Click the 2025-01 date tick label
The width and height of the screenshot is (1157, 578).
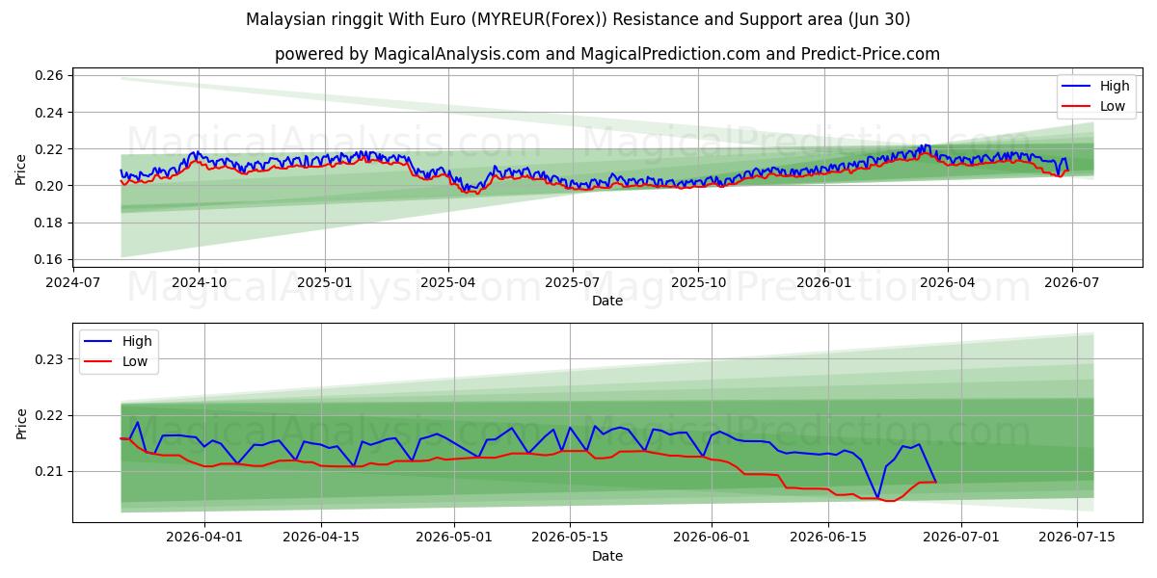pyautogui.click(x=324, y=282)
